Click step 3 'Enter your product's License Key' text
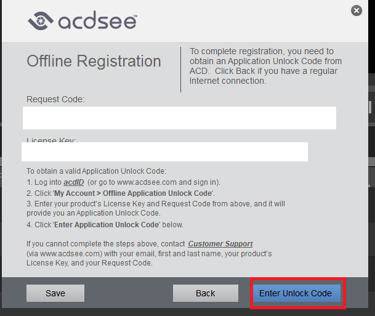This screenshot has width=375, height=316. (x=154, y=203)
